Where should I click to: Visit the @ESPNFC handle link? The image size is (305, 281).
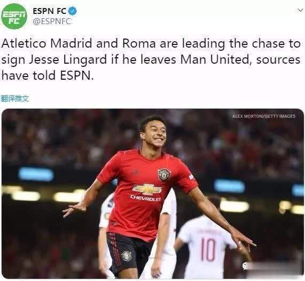52,21
